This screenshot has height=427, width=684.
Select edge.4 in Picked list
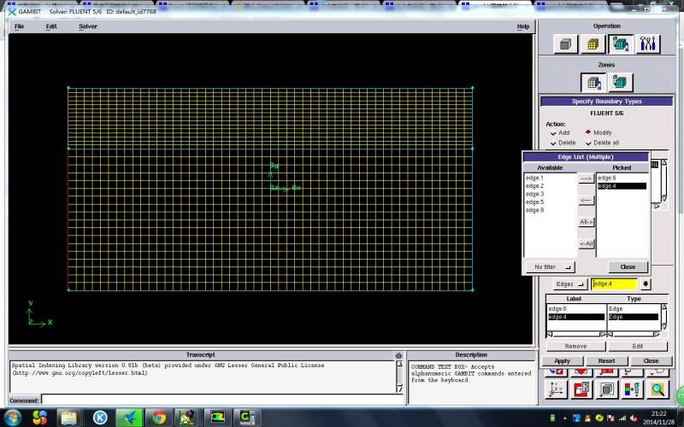click(622, 186)
